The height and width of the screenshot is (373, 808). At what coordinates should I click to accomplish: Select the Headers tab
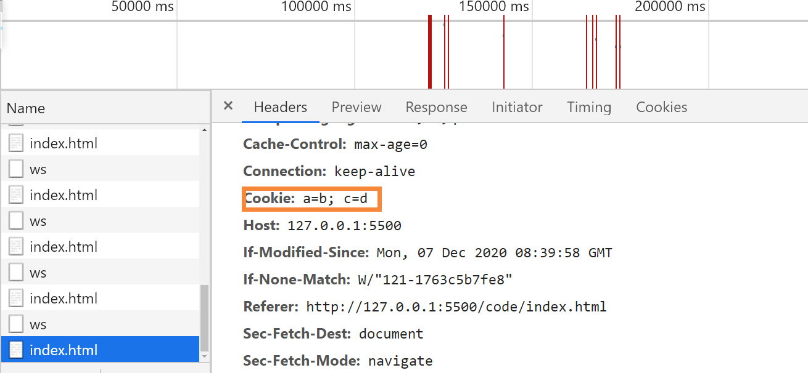click(x=280, y=107)
